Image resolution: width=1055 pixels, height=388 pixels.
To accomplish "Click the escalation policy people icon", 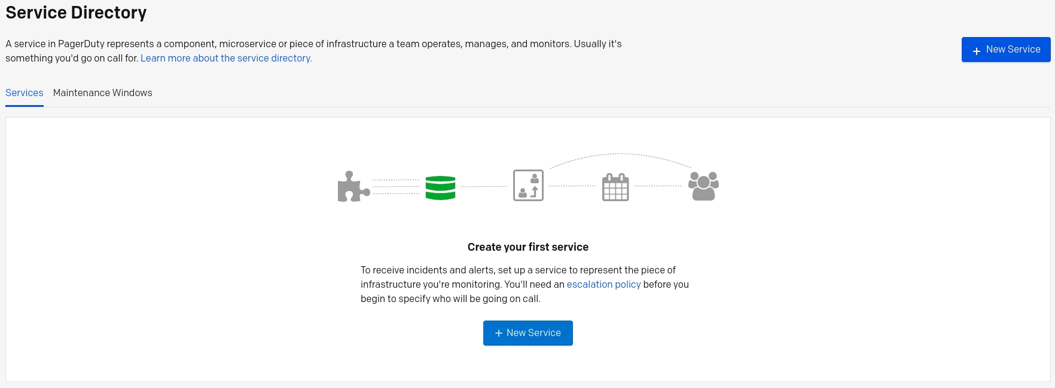I will [528, 185].
